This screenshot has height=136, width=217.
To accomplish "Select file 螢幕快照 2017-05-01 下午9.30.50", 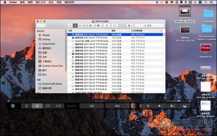I will pos(115,77).
